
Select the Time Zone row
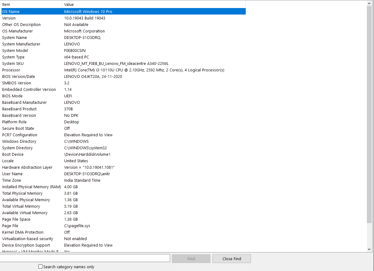click(x=123, y=180)
